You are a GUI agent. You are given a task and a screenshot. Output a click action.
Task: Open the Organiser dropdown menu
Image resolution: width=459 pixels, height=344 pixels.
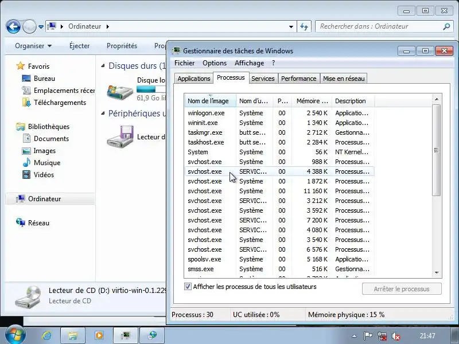(x=33, y=46)
